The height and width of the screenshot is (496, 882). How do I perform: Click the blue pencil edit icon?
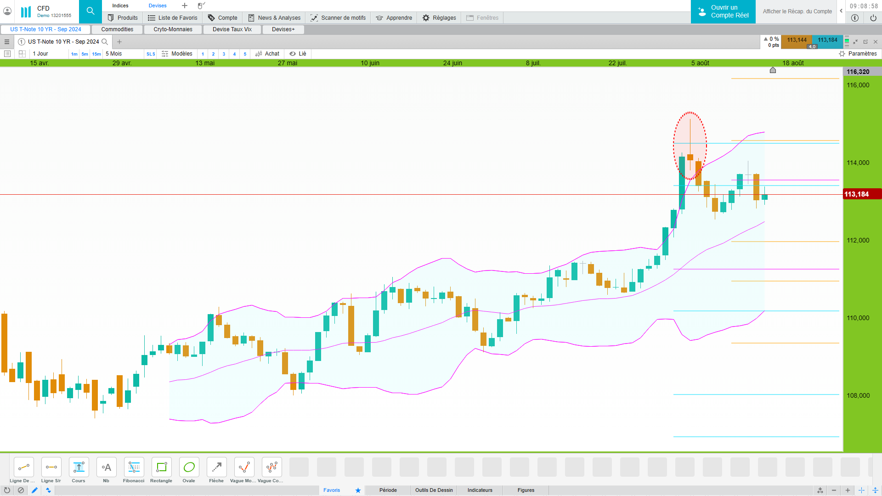34,490
